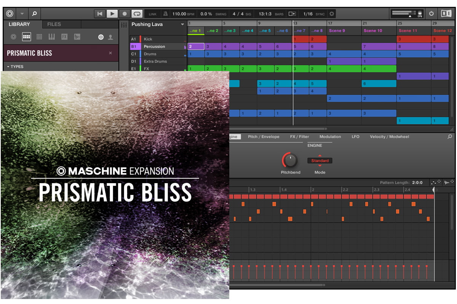The image size is (457, 304).
Task: Choose factory content globe icon
Action: point(101,37)
